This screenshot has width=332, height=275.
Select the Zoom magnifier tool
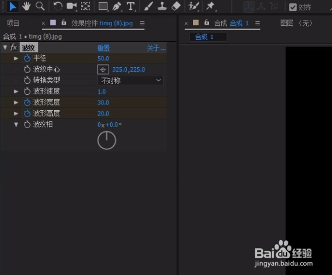pyautogui.click(x=40, y=6)
